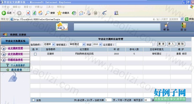Click the IE Forward arrow icon
This screenshot has width=194, height=104.
pos(19,13)
